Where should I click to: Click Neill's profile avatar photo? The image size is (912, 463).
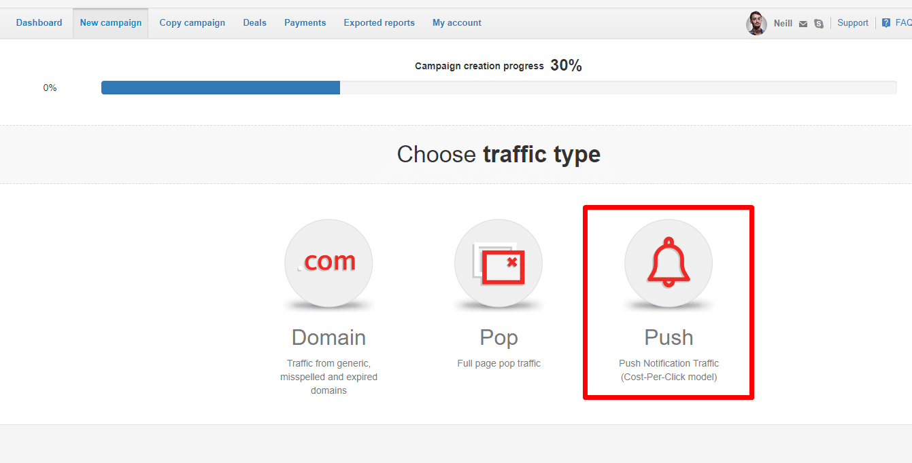tap(756, 24)
